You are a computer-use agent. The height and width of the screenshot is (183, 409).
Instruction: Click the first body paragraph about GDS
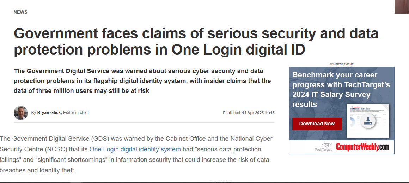click(x=136, y=154)
